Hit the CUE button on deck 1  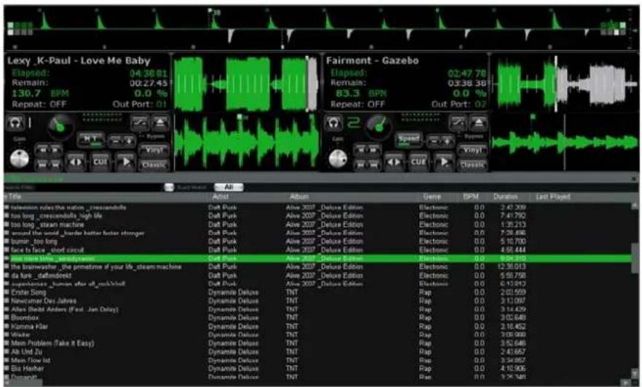(100, 162)
